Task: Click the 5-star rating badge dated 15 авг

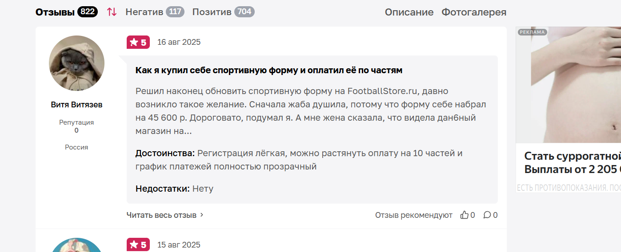Action: coord(138,245)
